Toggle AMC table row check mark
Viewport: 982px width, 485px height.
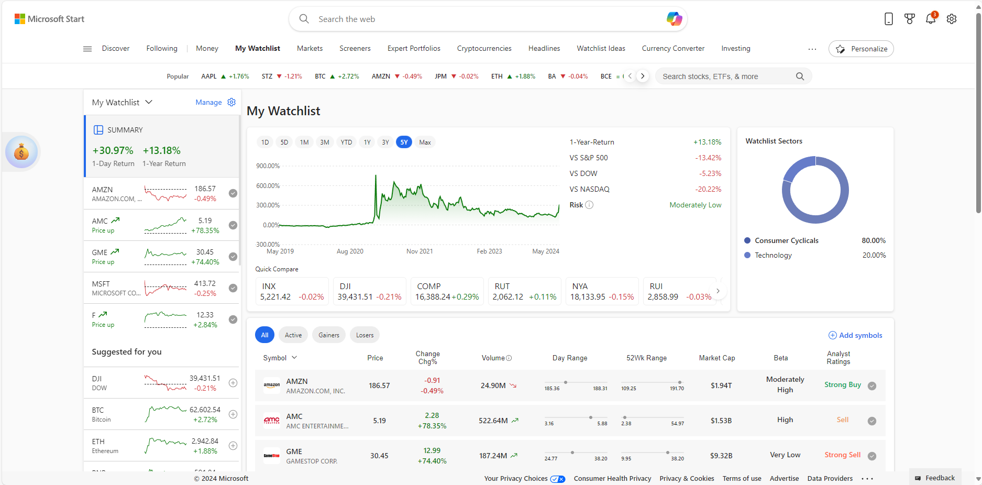872,421
